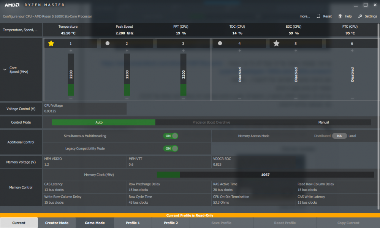Increase core 3 speed with plus
Viewport: 380px width, 228px height.
pos(183,50)
